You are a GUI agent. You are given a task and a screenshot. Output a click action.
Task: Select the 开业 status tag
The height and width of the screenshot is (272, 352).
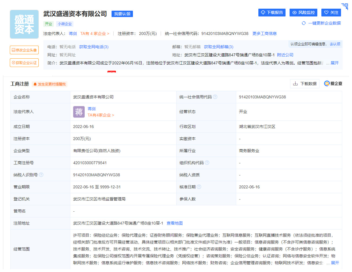point(49,24)
